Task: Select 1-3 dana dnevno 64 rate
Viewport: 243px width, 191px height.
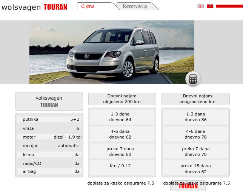Action: pos(122,117)
